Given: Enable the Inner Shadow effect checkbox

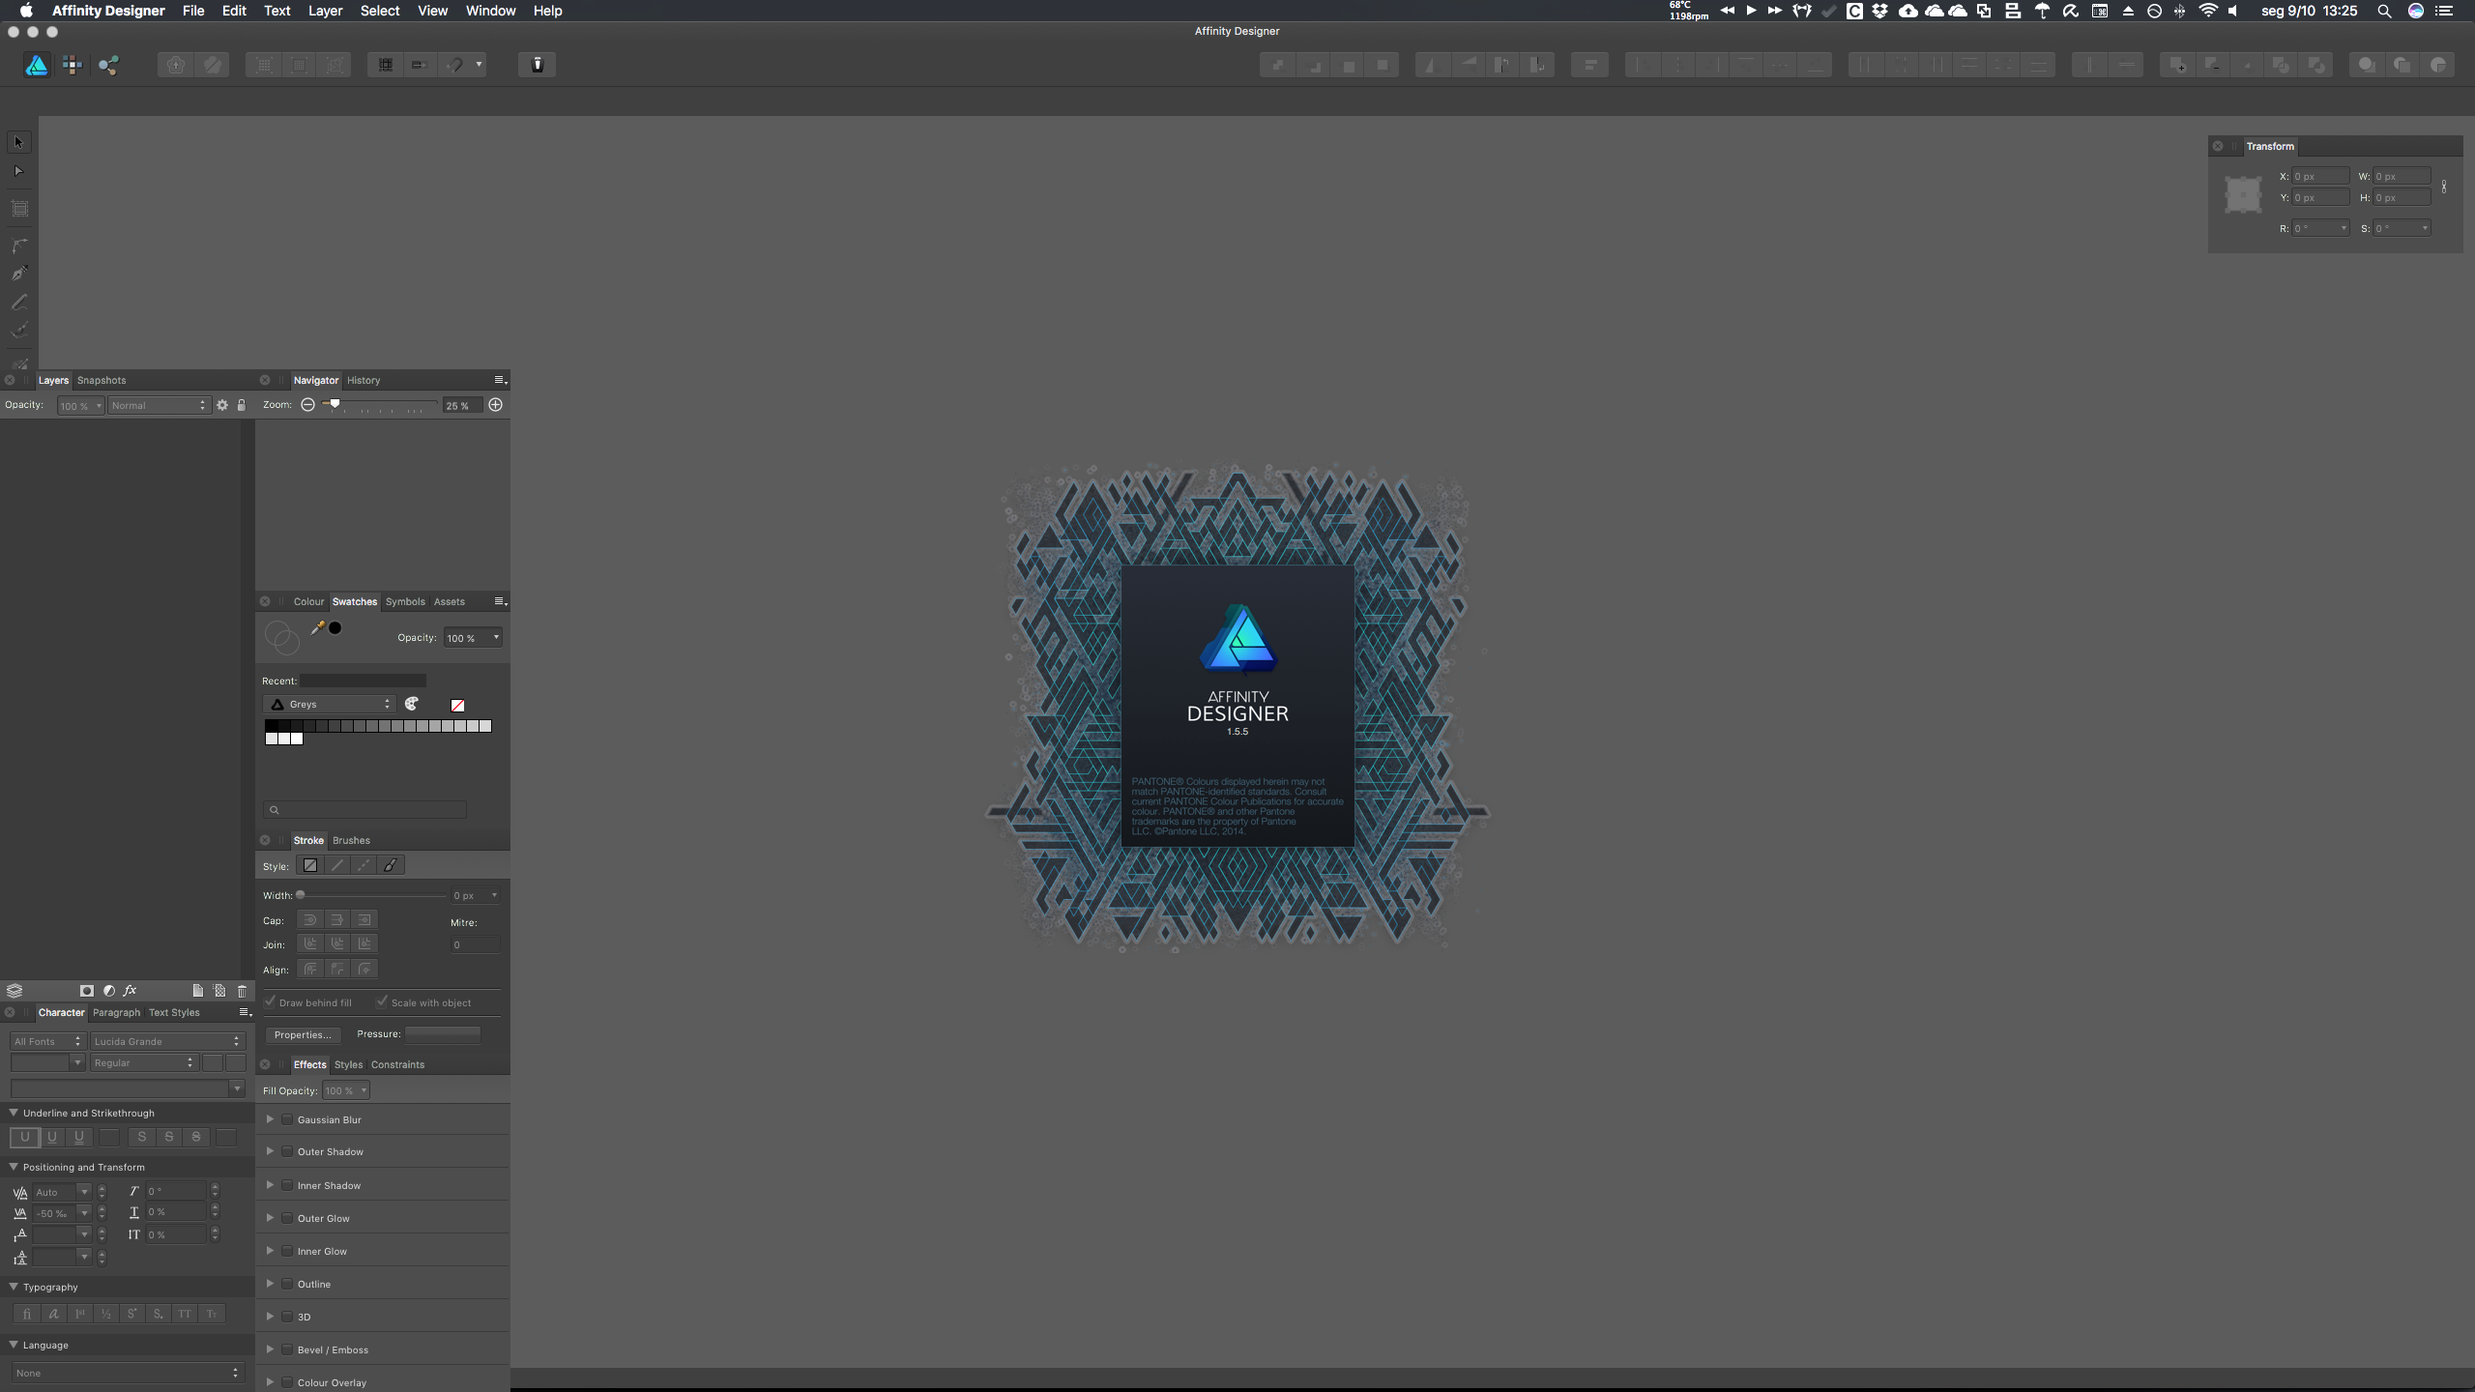Looking at the screenshot, I should point(287,1185).
